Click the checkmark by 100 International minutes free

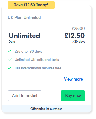click(x=10, y=68)
